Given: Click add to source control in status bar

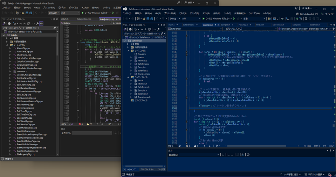Looking at the screenshot, I should [290, 175].
